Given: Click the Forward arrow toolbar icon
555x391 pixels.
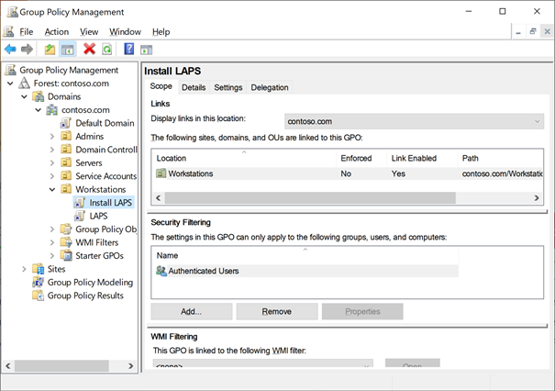Looking at the screenshot, I should pos(27,49).
